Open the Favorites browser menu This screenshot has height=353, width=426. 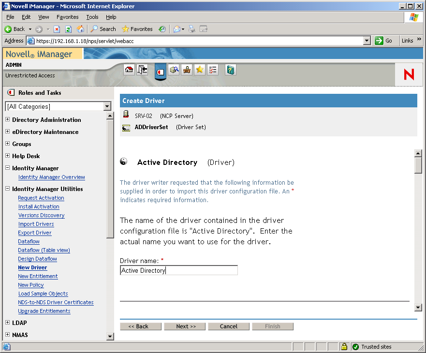click(67, 17)
